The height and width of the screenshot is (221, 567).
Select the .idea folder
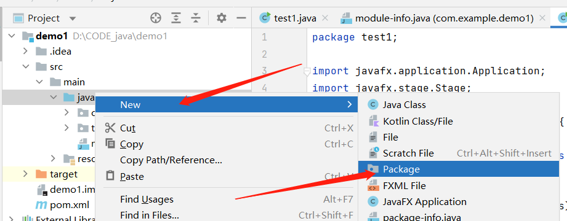point(60,51)
